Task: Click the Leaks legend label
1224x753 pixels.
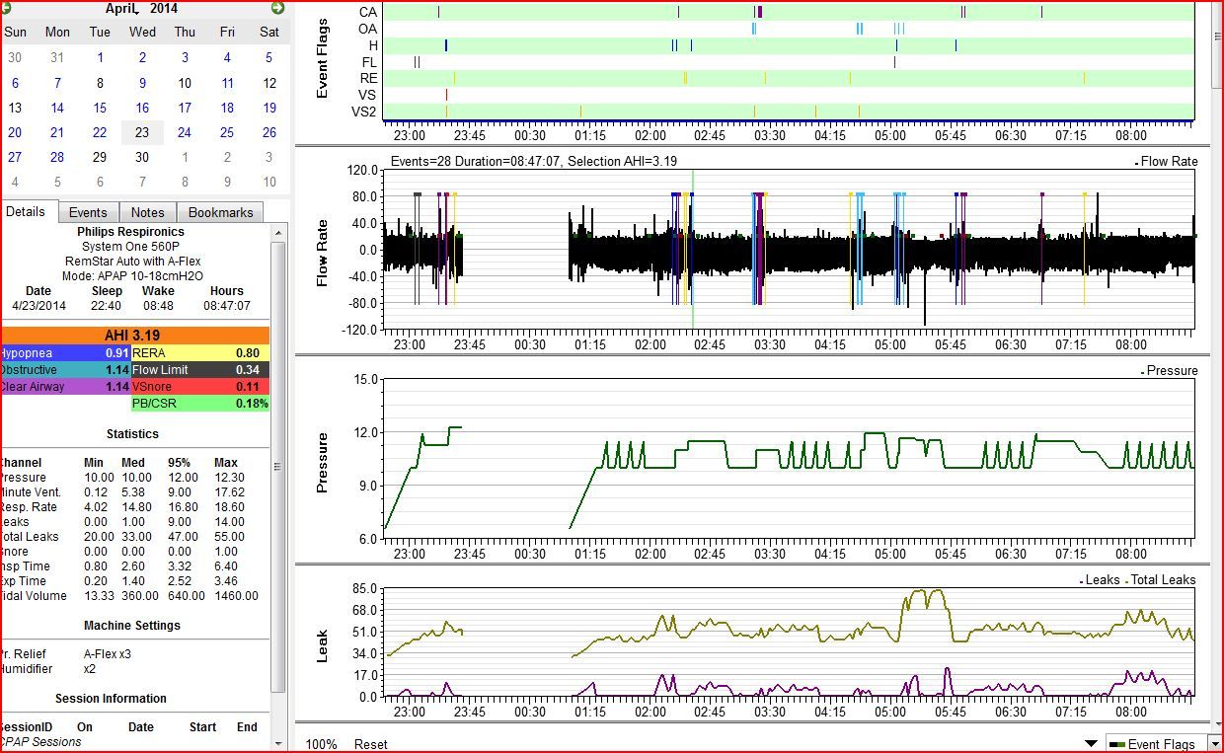Action: [1103, 580]
